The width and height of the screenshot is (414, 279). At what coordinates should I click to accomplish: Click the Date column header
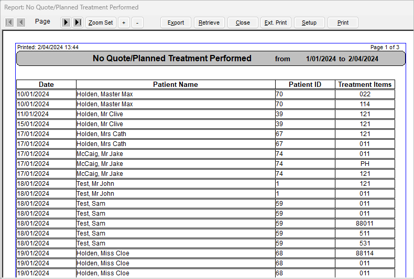(x=46, y=84)
